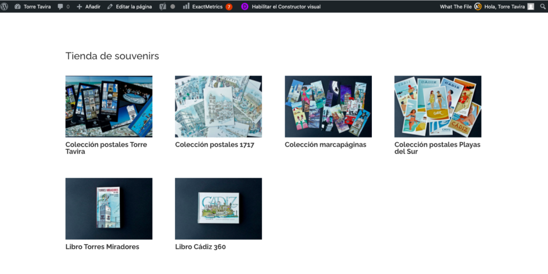This screenshot has width=548, height=274.
Task: Click the WordPress logo icon
Action: [x=5, y=6]
